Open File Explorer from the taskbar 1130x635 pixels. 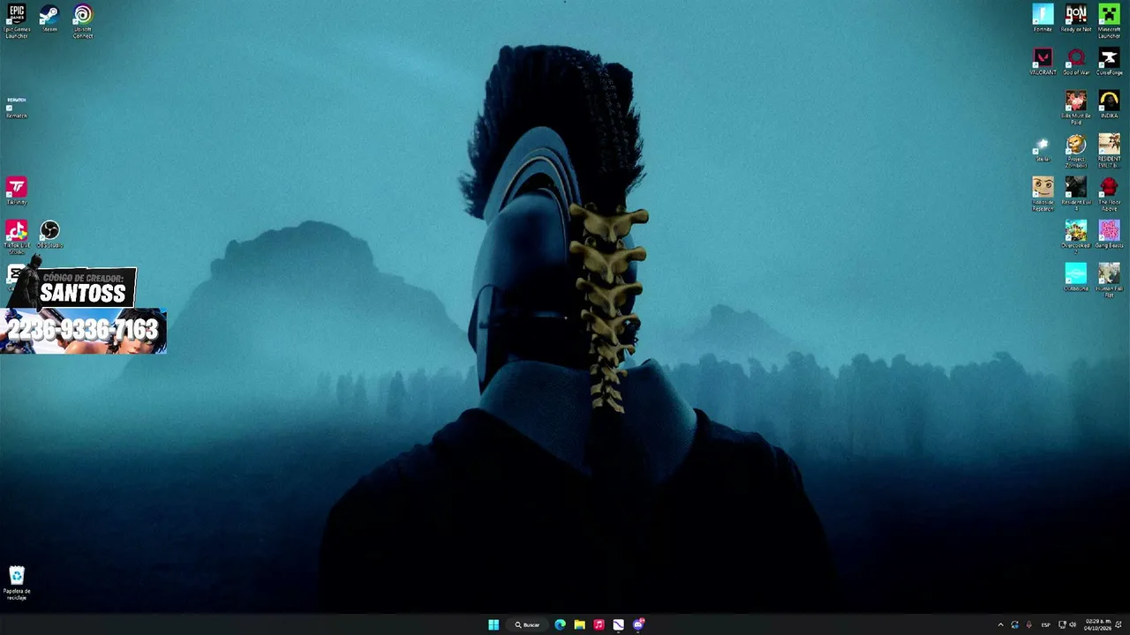pos(579,624)
